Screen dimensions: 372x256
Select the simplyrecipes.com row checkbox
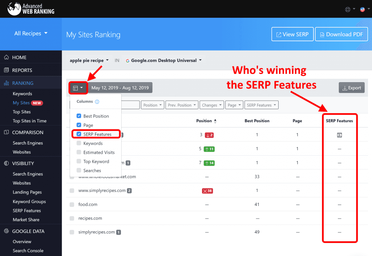[x=72, y=232]
